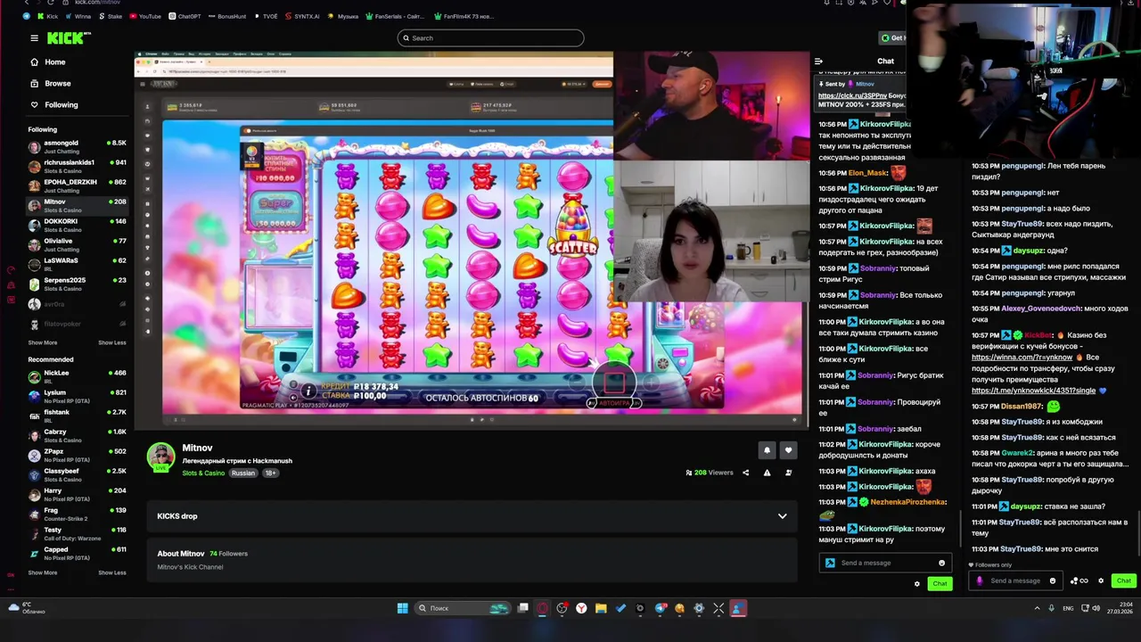The image size is (1141, 642).
Task: Toggle the heart follow button
Action: click(788, 450)
